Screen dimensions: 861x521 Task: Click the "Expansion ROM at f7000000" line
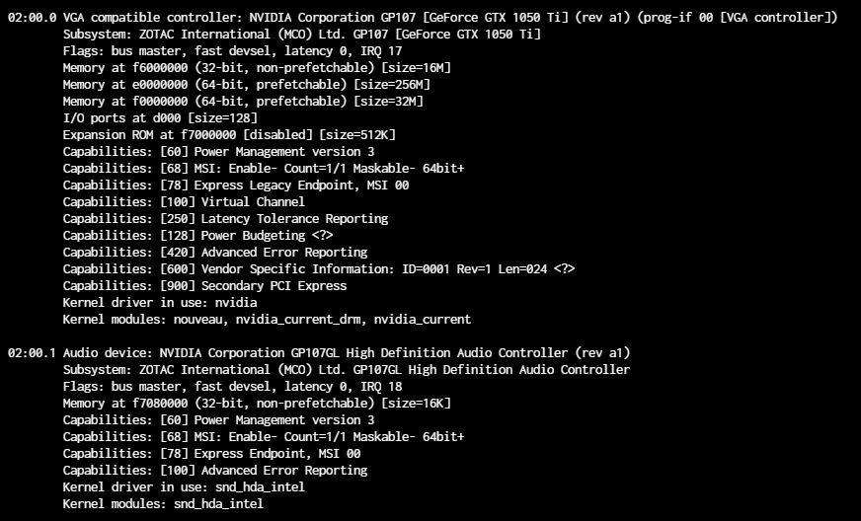pyautogui.click(x=229, y=134)
